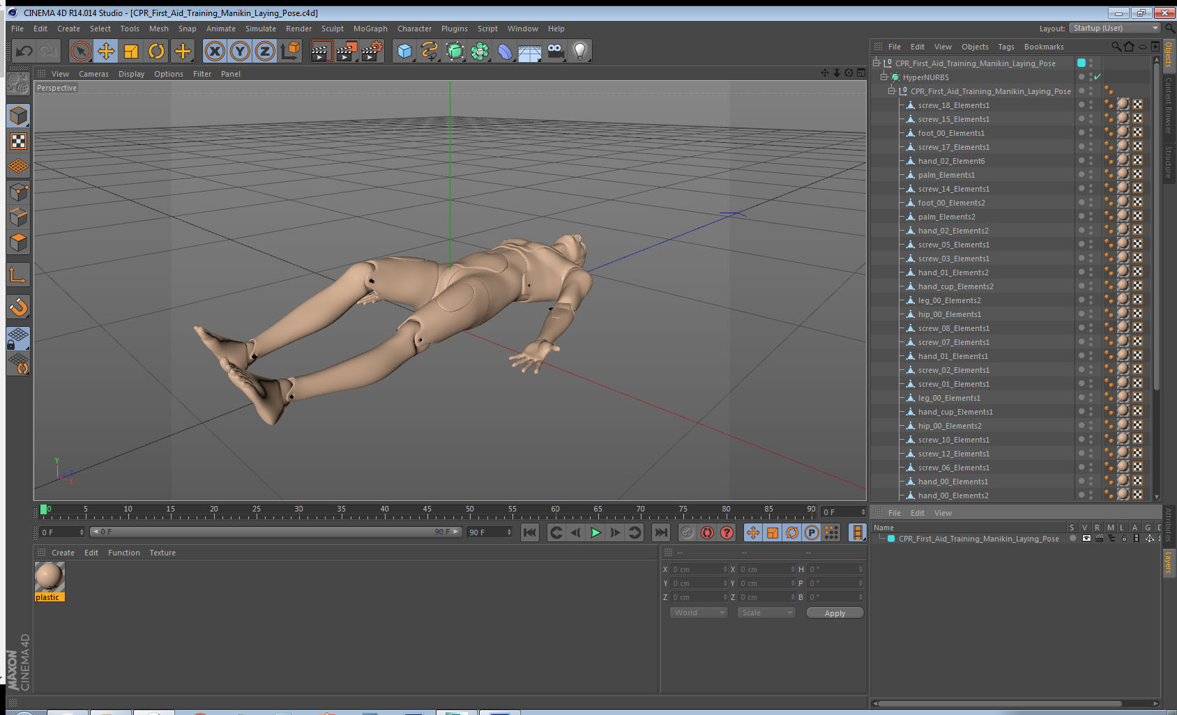
Task: Toggle X axis lock
Action: coord(215,51)
